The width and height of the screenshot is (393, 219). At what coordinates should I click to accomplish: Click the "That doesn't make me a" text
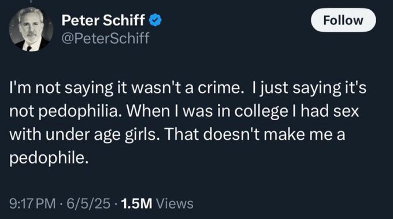(x=255, y=134)
